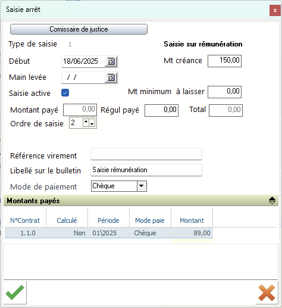Uncheck the Saisie active checkbox
282x308 pixels.
click(x=65, y=93)
